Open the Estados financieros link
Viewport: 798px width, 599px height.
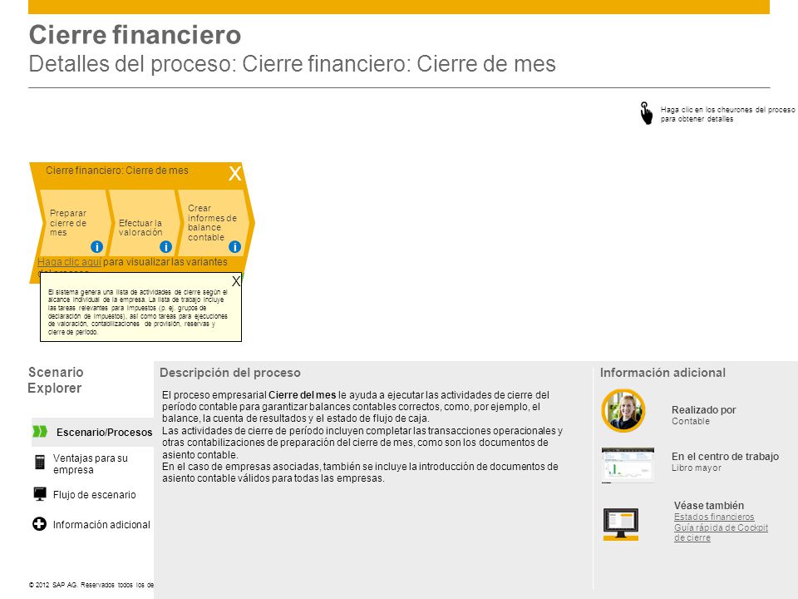(x=714, y=517)
